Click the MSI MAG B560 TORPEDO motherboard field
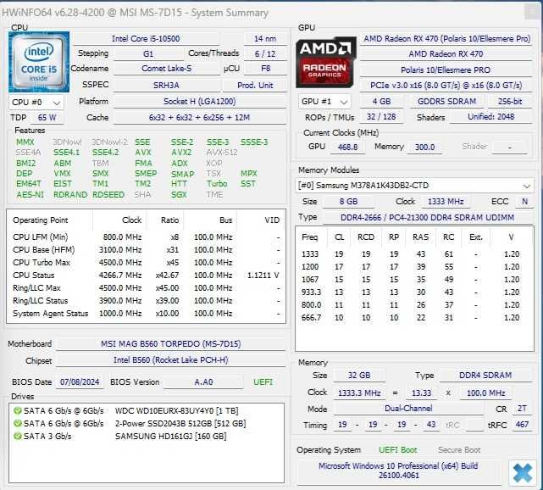The width and height of the screenshot is (543, 490). click(x=171, y=343)
